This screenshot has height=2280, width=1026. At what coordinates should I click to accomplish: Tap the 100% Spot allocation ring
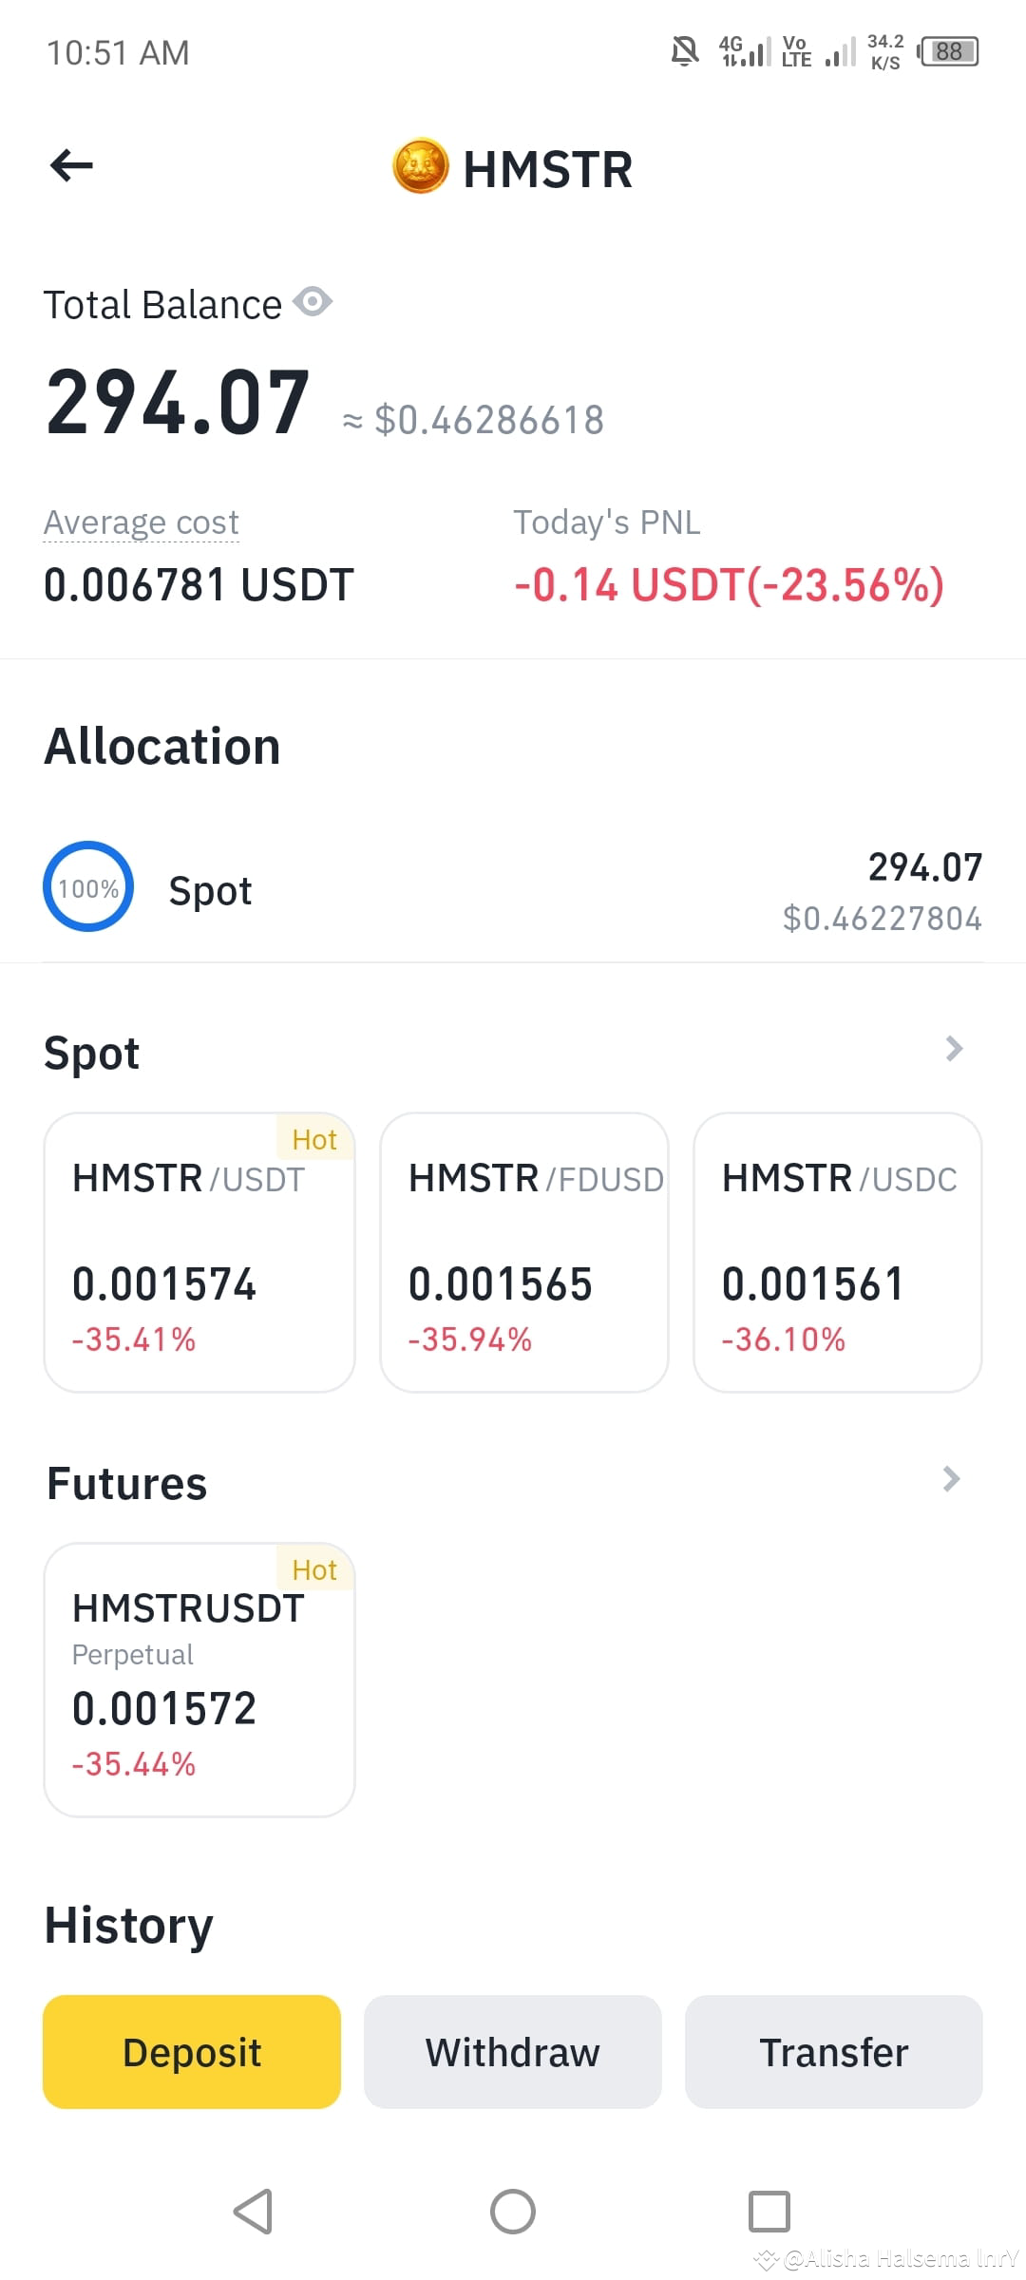pos(88,887)
